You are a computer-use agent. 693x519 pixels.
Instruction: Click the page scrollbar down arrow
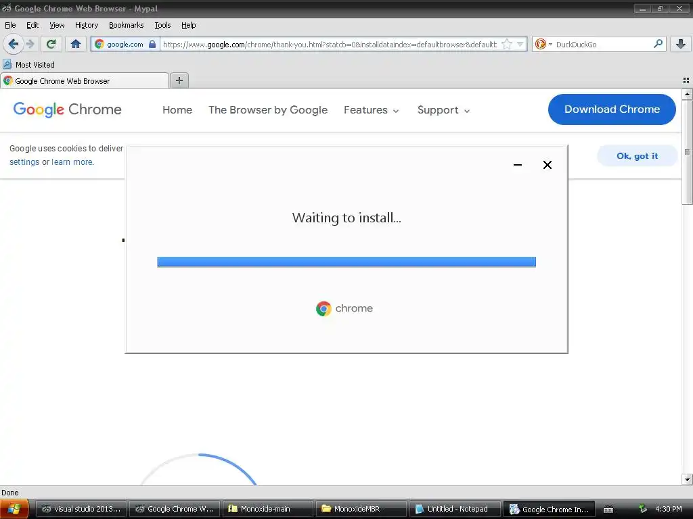pos(687,479)
